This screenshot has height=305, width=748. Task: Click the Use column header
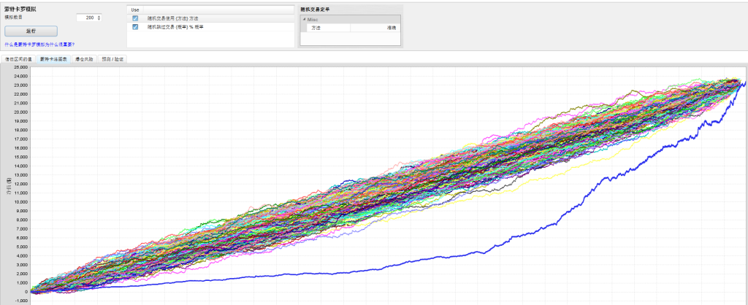click(135, 9)
